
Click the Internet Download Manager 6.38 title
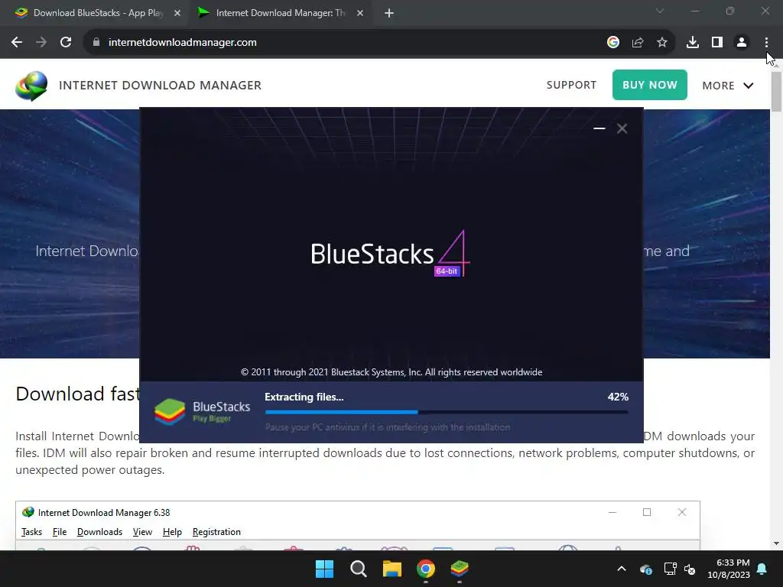[104, 513]
